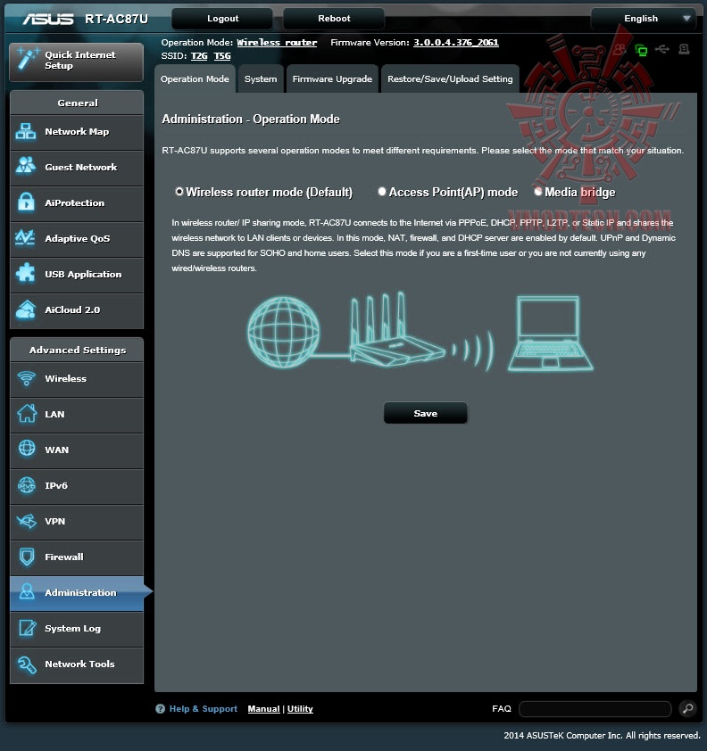707x751 pixels.
Task: Click the green network client status icon
Action: (x=641, y=49)
